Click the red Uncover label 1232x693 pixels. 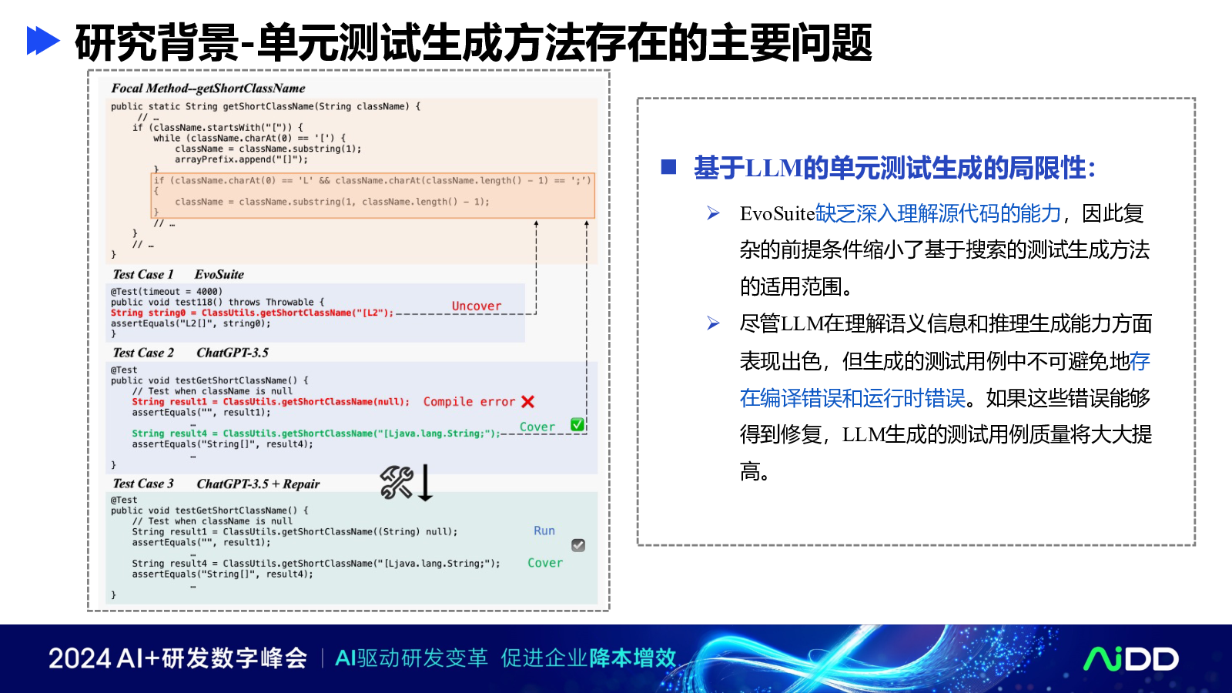(x=477, y=306)
